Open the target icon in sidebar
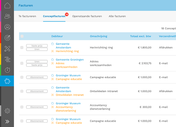The width and height of the screenshot is (176, 127). coord(7,38)
